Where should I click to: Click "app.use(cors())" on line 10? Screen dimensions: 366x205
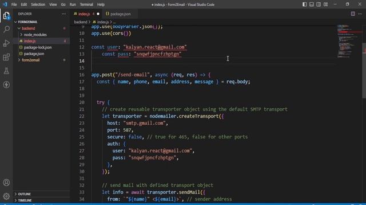pos(111,34)
